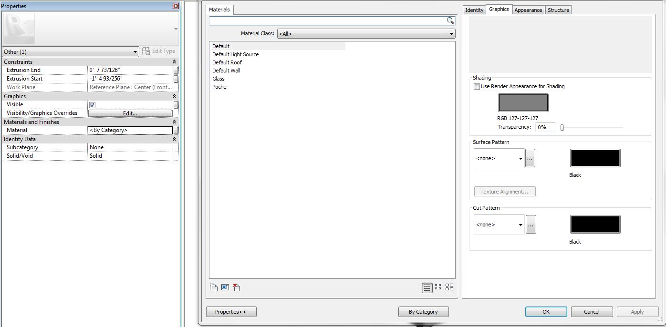Open the Surface Pattern dropdown

pyautogui.click(x=499, y=158)
